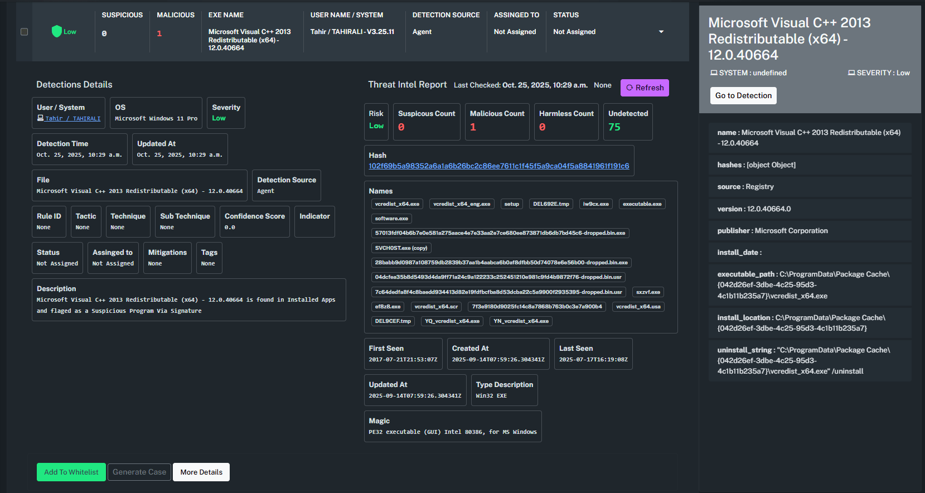Click the publisher : Microsoft Corporation row
This screenshot has width=925, height=493.
810,230
